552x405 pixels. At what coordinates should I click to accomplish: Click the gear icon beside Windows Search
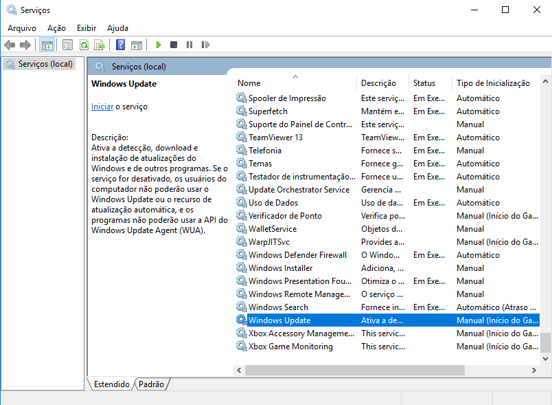pos(241,307)
